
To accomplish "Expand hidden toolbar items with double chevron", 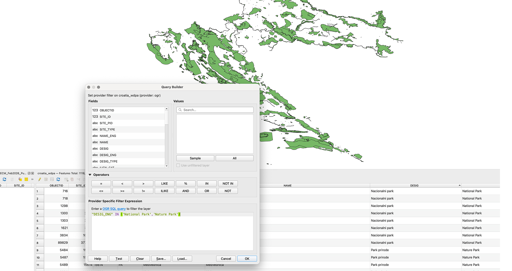I will click(32, 179).
